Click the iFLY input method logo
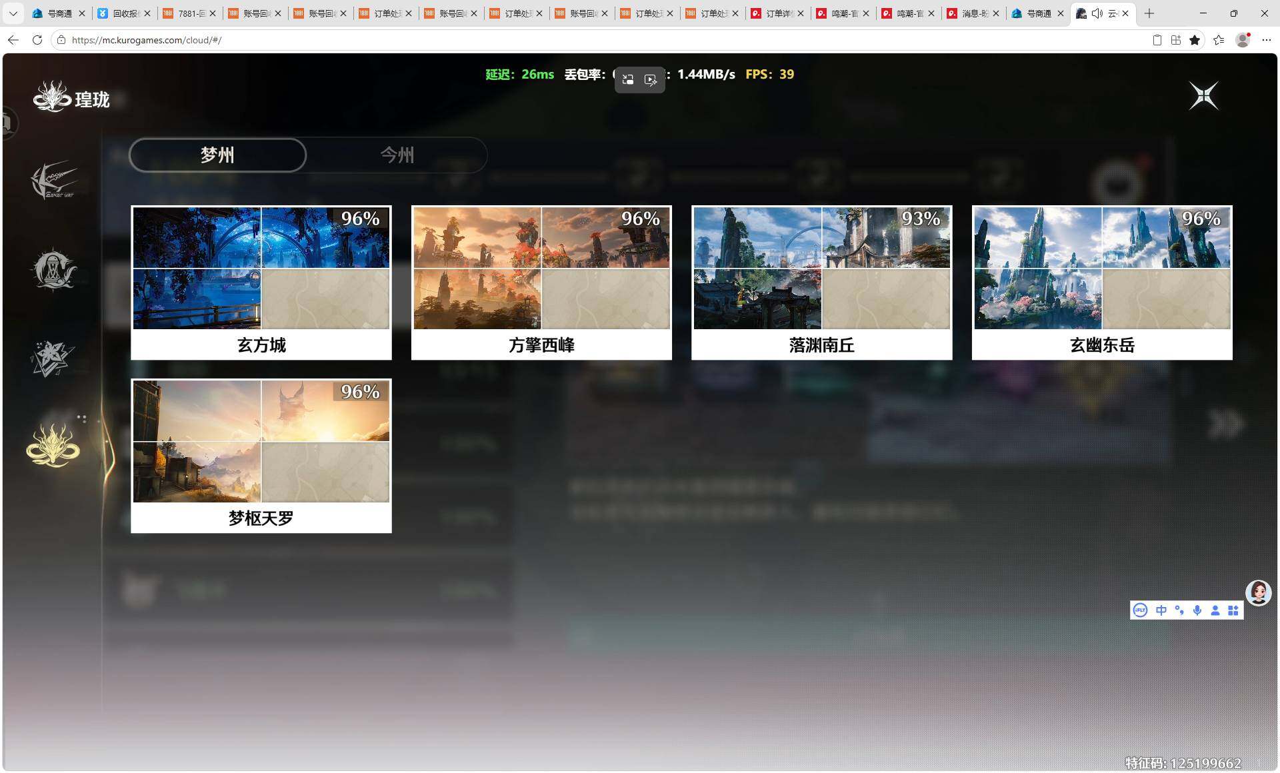 1141,610
